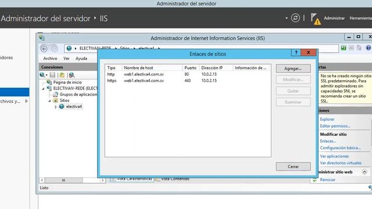The width and height of the screenshot is (372, 209).
Task: Click the Reiniciar site link
Action: 328,179
